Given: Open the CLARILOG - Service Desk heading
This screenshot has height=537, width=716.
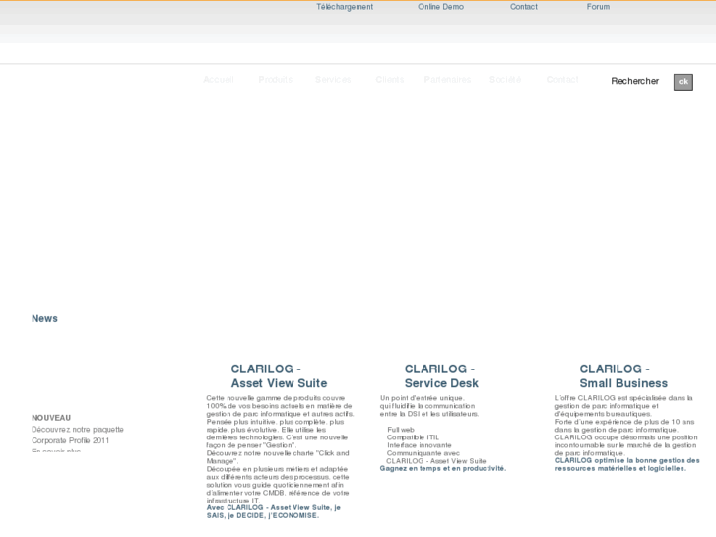Looking at the screenshot, I should [x=441, y=376].
